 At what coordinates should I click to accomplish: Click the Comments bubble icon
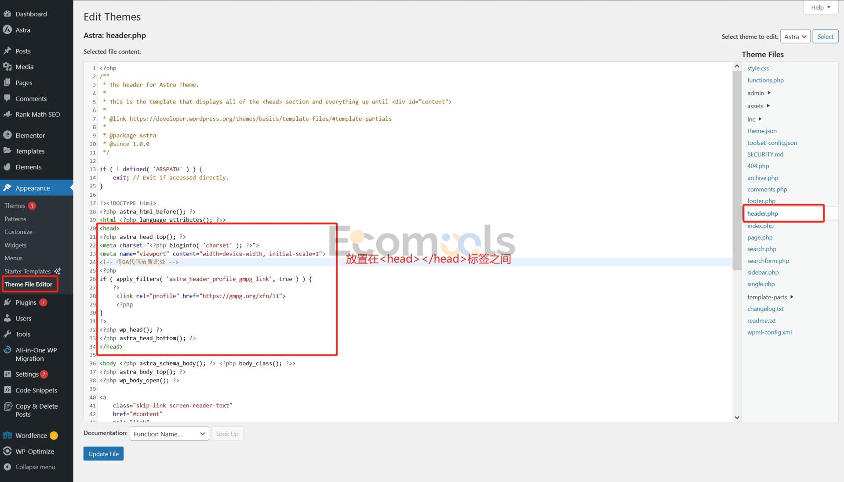[x=7, y=98]
